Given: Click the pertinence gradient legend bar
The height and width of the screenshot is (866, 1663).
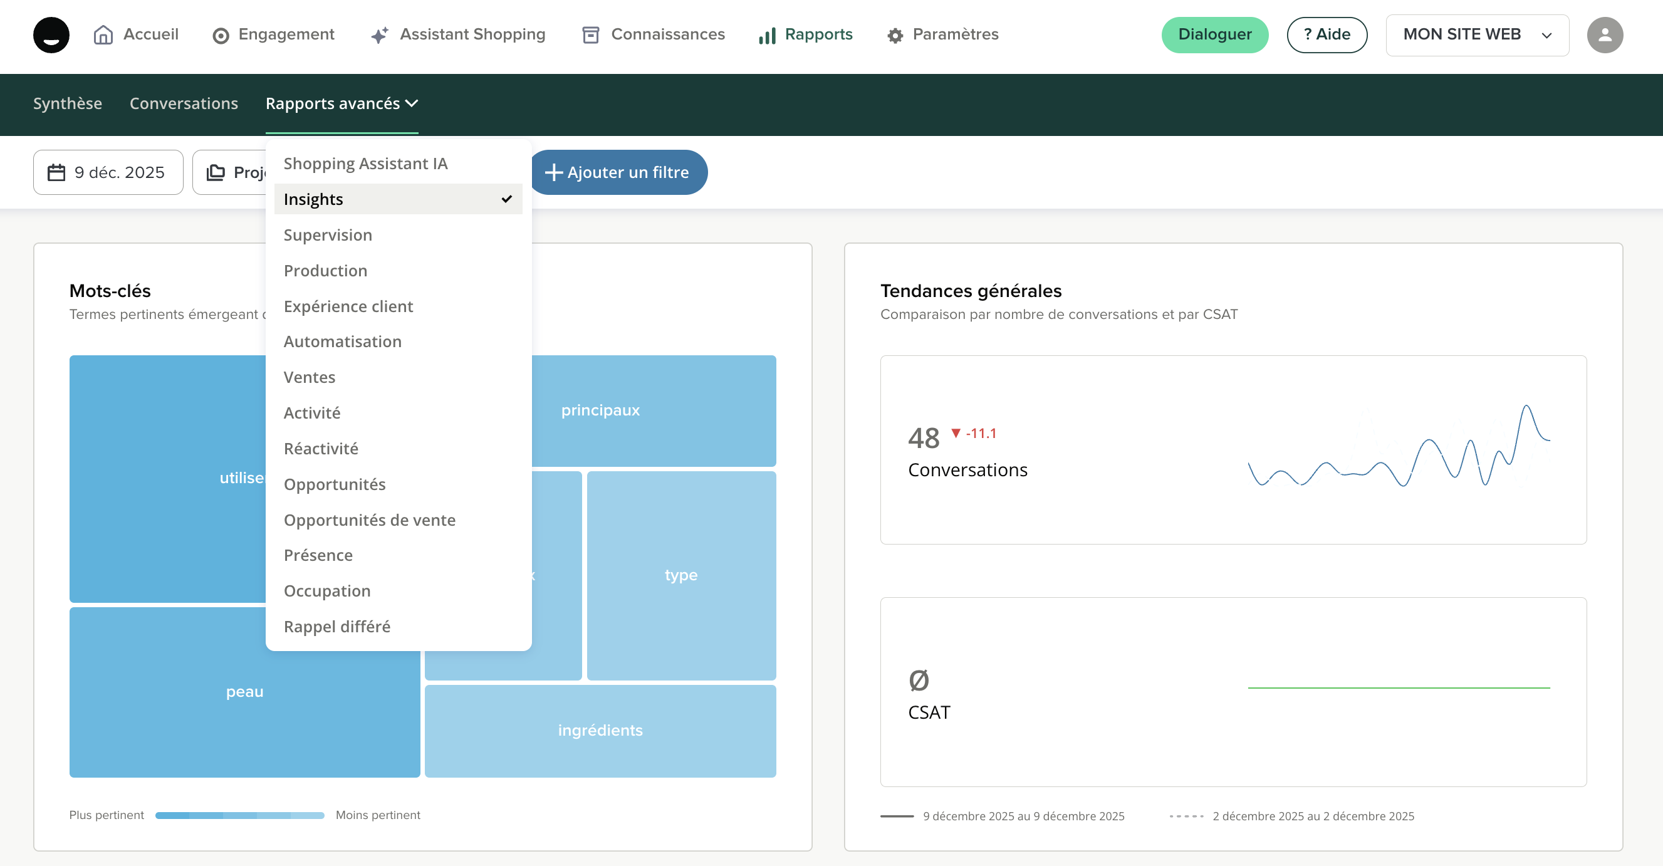Looking at the screenshot, I should point(239,816).
